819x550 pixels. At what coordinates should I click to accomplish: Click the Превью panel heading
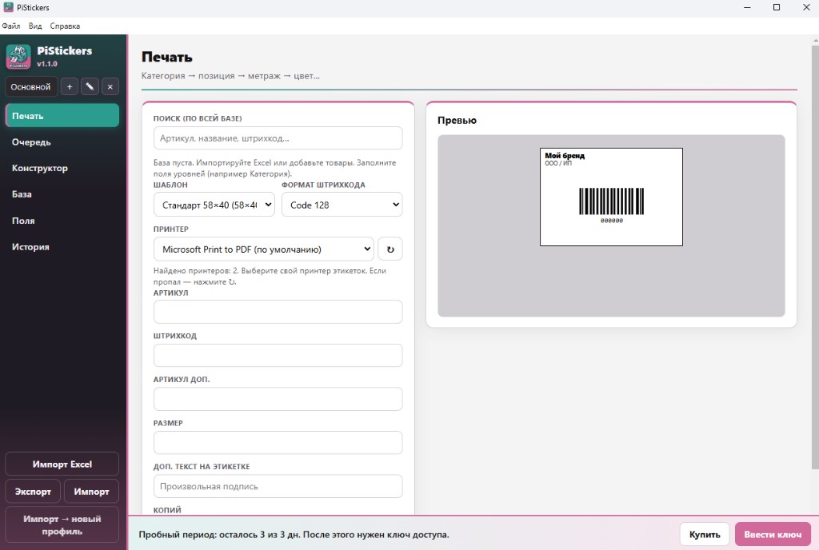457,120
